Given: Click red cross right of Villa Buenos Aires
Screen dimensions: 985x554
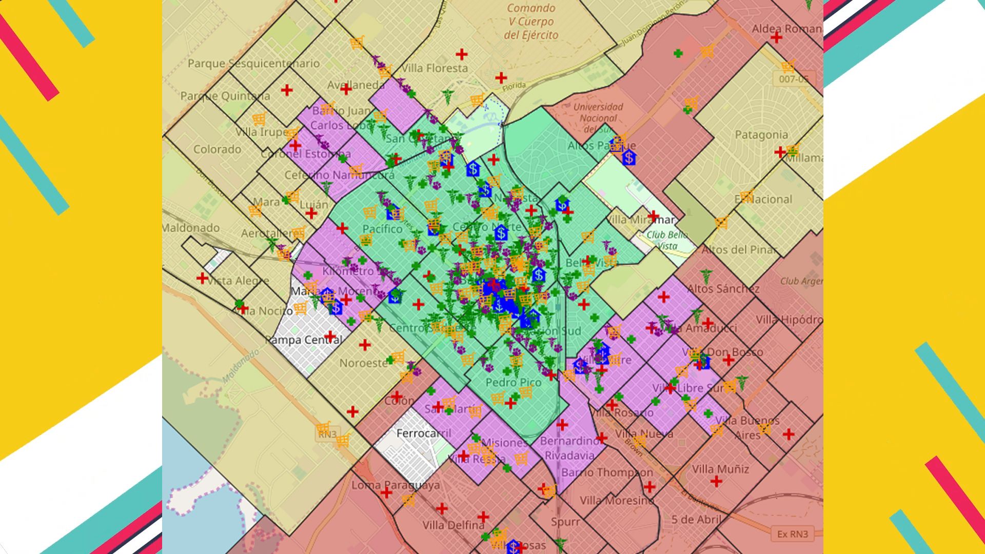Looking at the screenshot, I should point(789,434).
